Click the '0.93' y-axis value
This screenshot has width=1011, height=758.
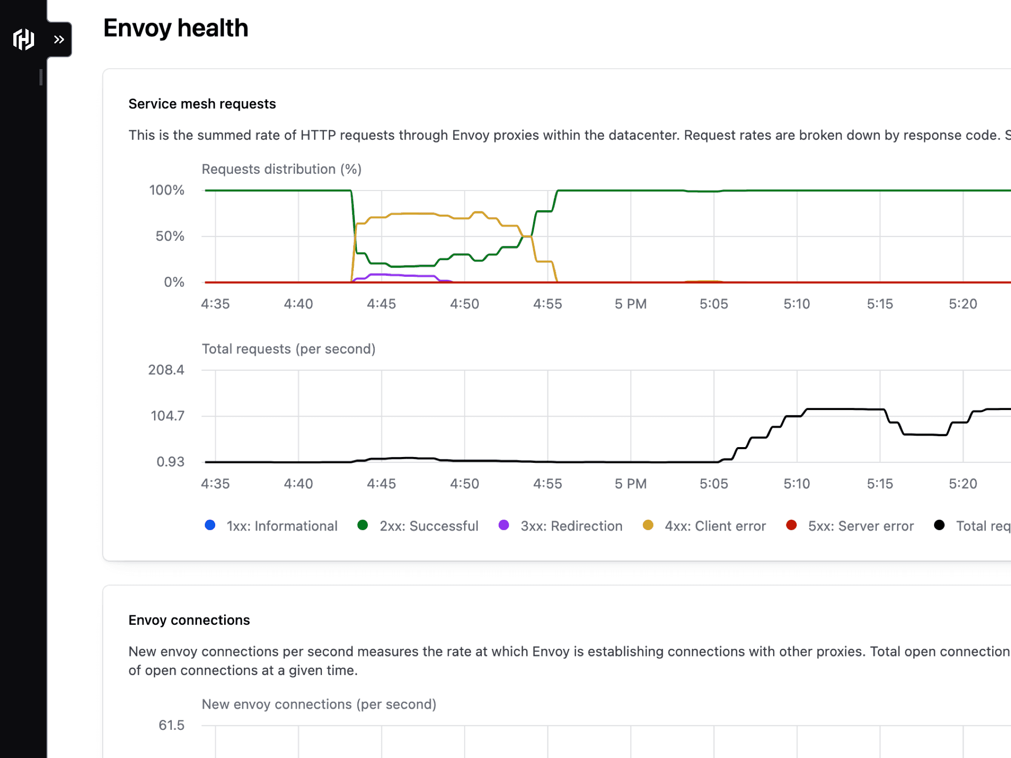coord(170,462)
